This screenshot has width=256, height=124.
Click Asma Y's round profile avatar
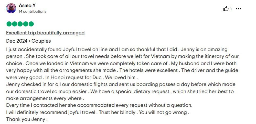pyautogui.click(x=11, y=8)
